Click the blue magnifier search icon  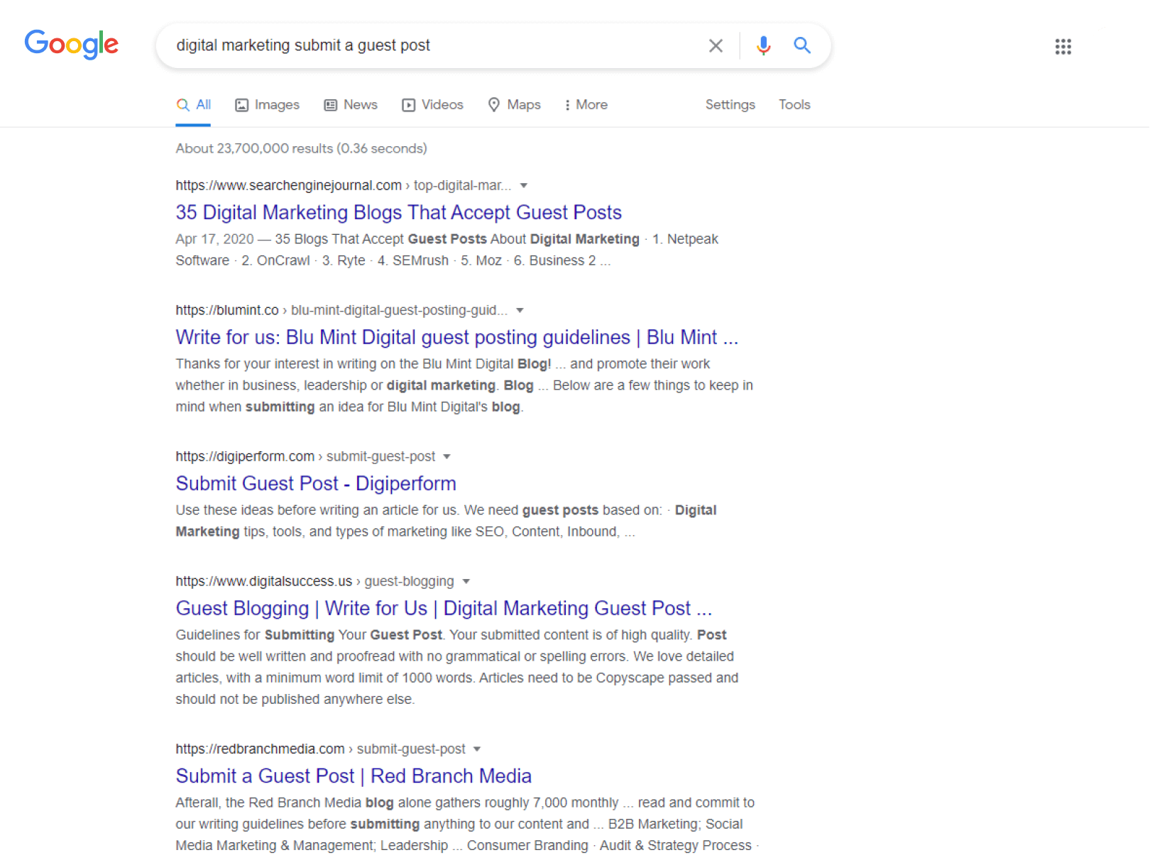pos(802,45)
